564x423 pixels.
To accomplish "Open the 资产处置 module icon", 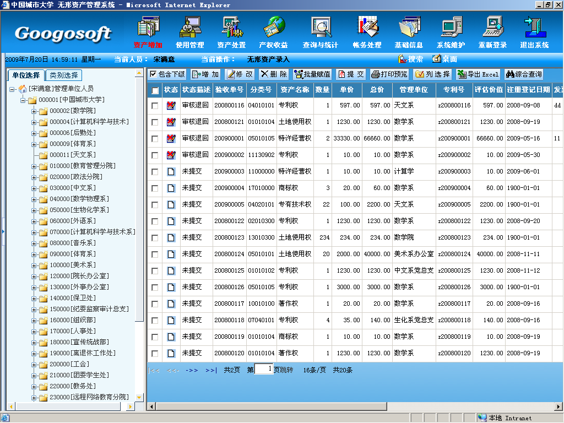I will pos(232,27).
